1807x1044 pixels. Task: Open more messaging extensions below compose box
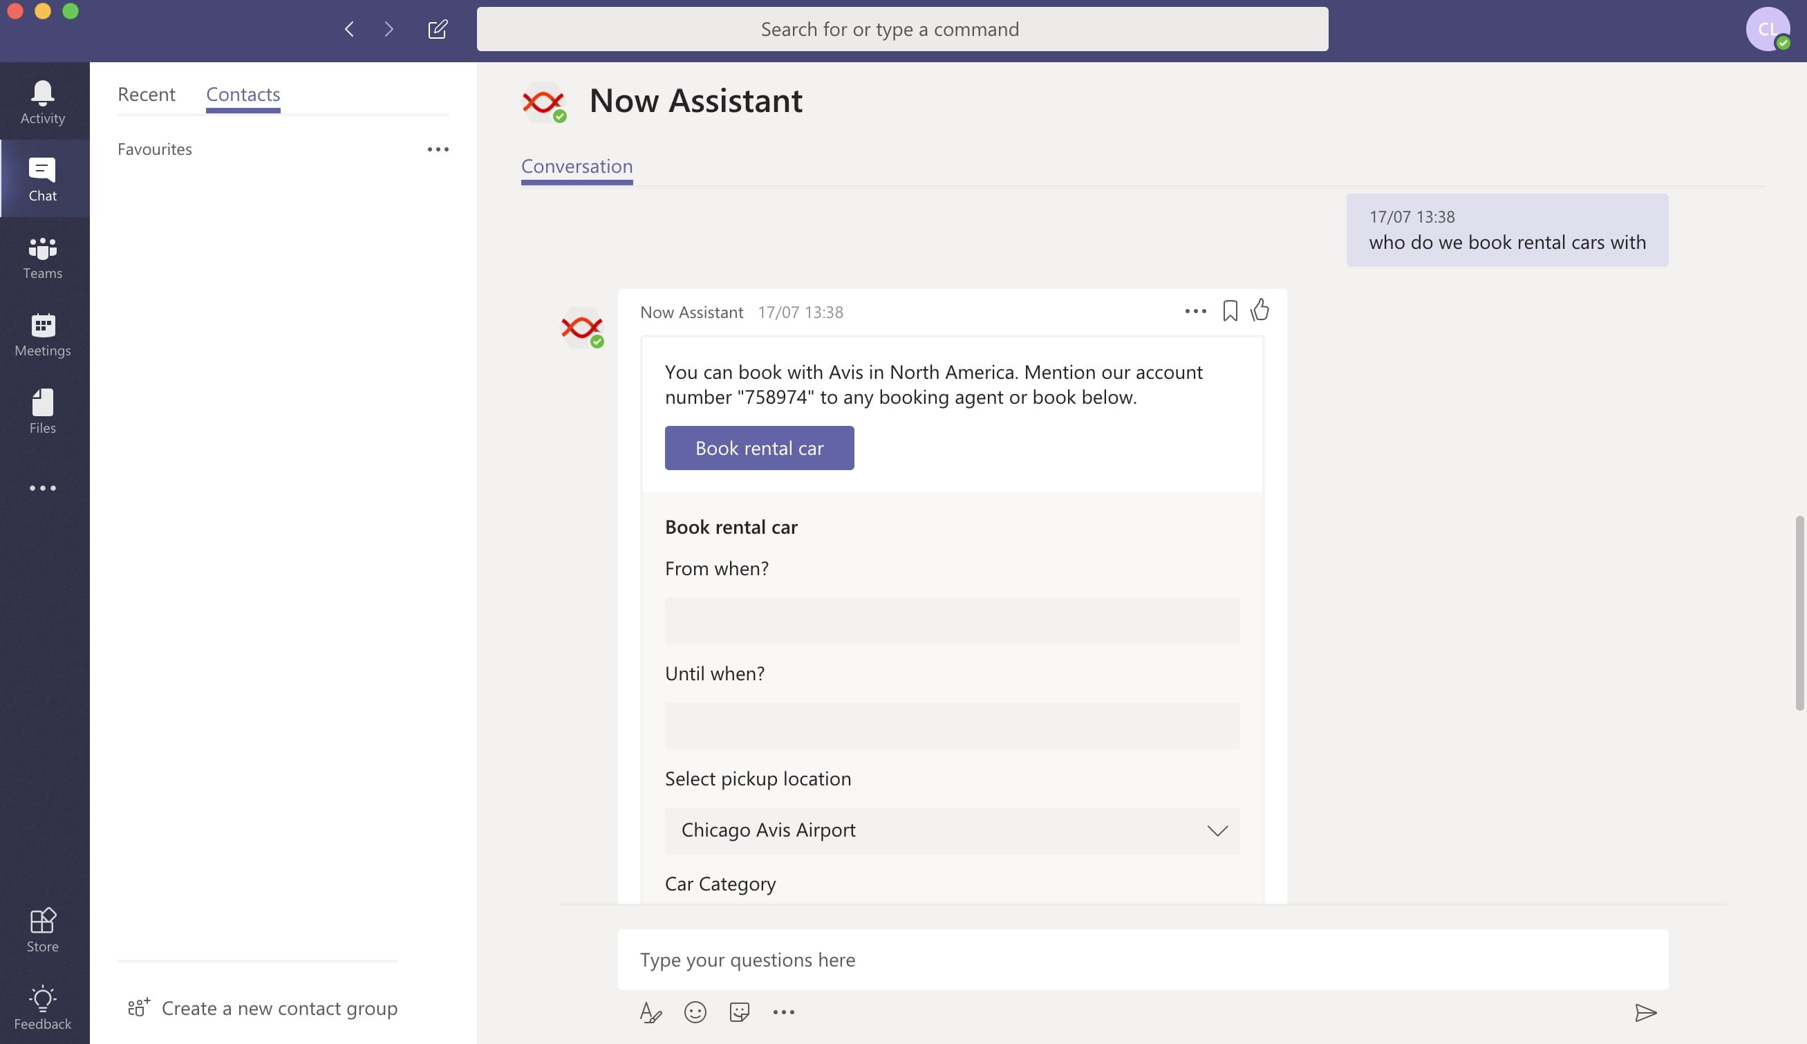[783, 1012]
